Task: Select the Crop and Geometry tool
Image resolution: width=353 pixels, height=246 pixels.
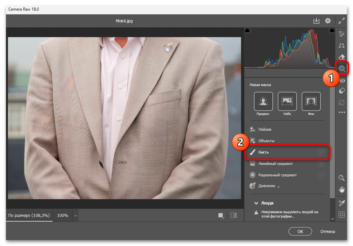Action: tap(341, 46)
